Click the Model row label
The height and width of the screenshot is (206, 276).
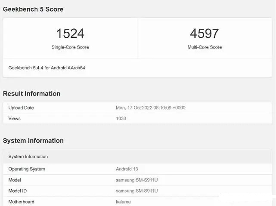coord(15,180)
